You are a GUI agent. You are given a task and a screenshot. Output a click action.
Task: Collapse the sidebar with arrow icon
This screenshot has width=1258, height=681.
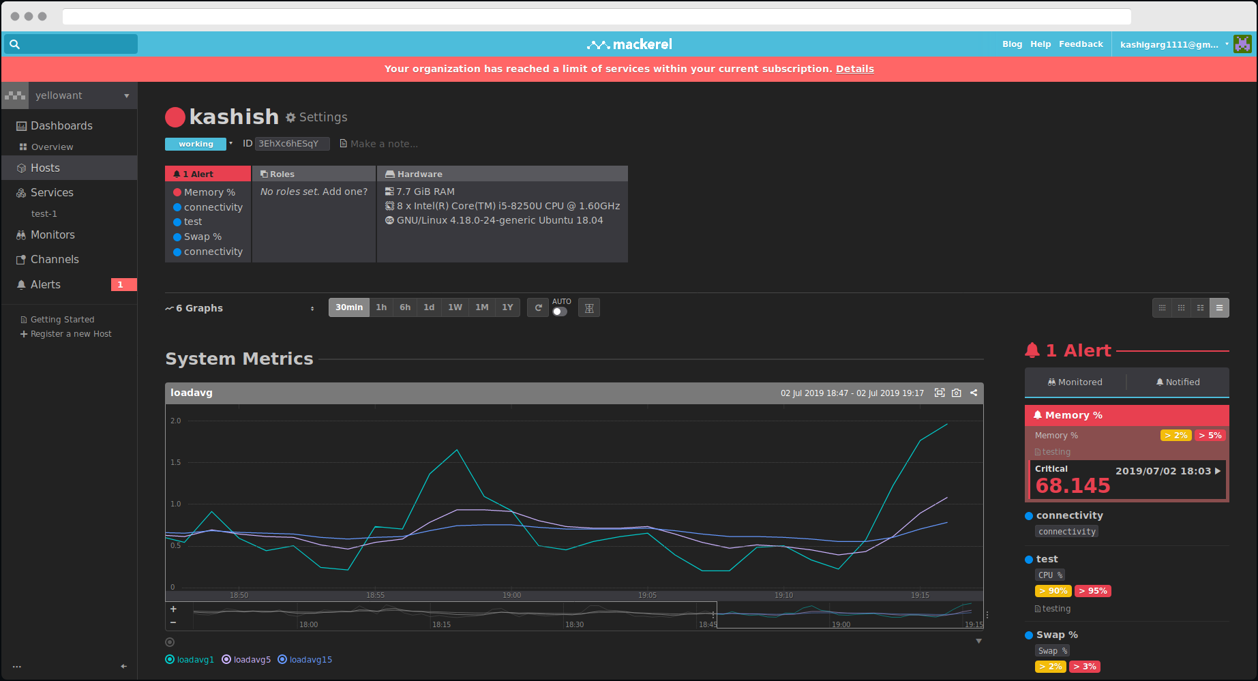[123, 666]
